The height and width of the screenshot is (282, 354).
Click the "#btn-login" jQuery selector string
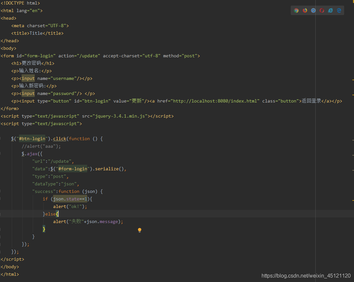point(32,139)
